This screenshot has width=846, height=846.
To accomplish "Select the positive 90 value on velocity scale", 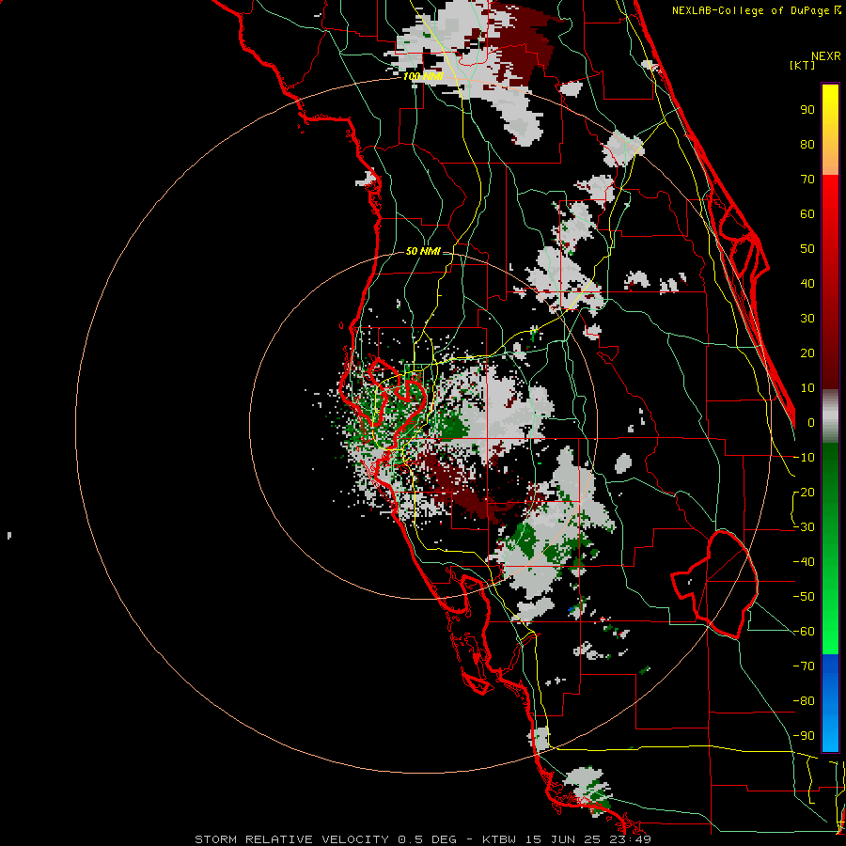I will point(807,110).
